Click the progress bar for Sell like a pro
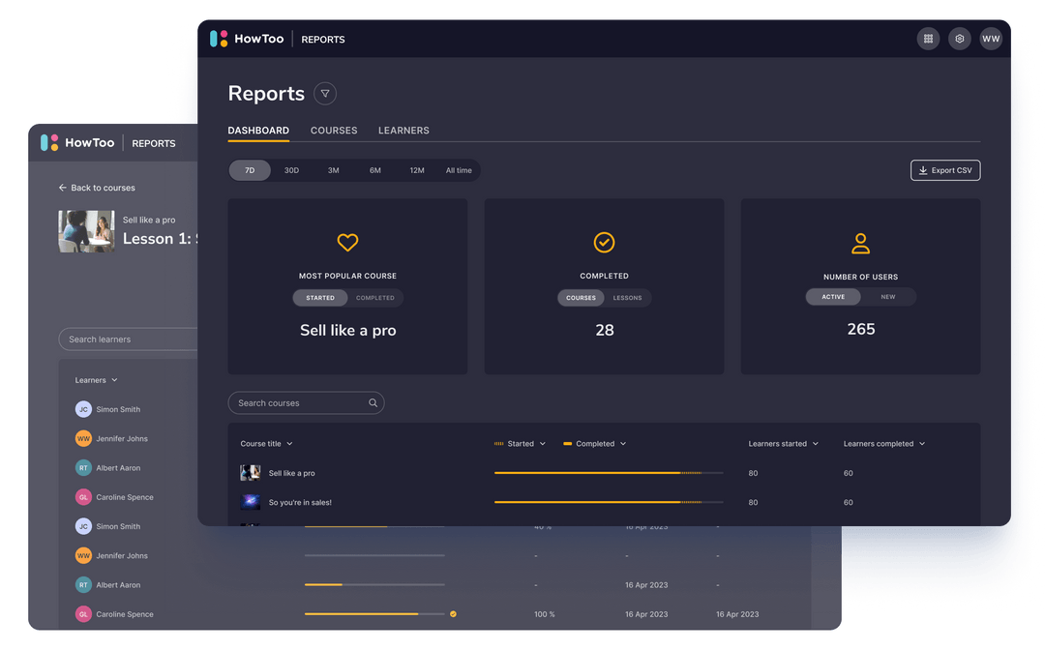Screen dimensions: 1045x650 pyautogui.click(x=608, y=473)
